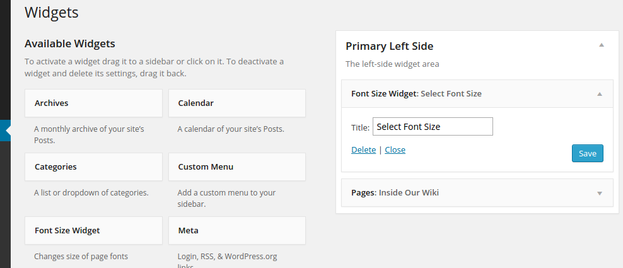Image resolution: width=623 pixels, height=268 pixels.
Task: Collapse the Font Size Widget settings arrow
Action: pyautogui.click(x=600, y=94)
